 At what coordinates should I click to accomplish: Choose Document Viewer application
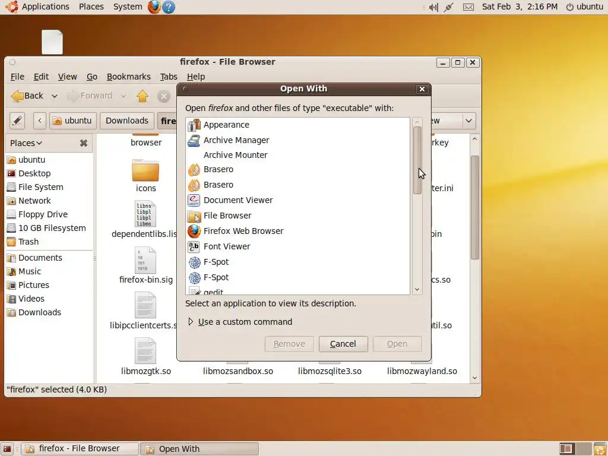pyautogui.click(x=297, y=201)
